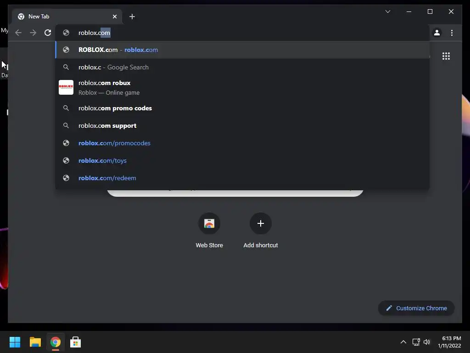Open a new tab with the plus button
Viewport: 470px width, 353px height.
click(x=132, y=17)
